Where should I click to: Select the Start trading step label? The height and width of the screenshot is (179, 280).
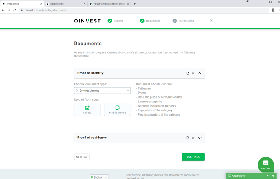[x=186, y=21]
